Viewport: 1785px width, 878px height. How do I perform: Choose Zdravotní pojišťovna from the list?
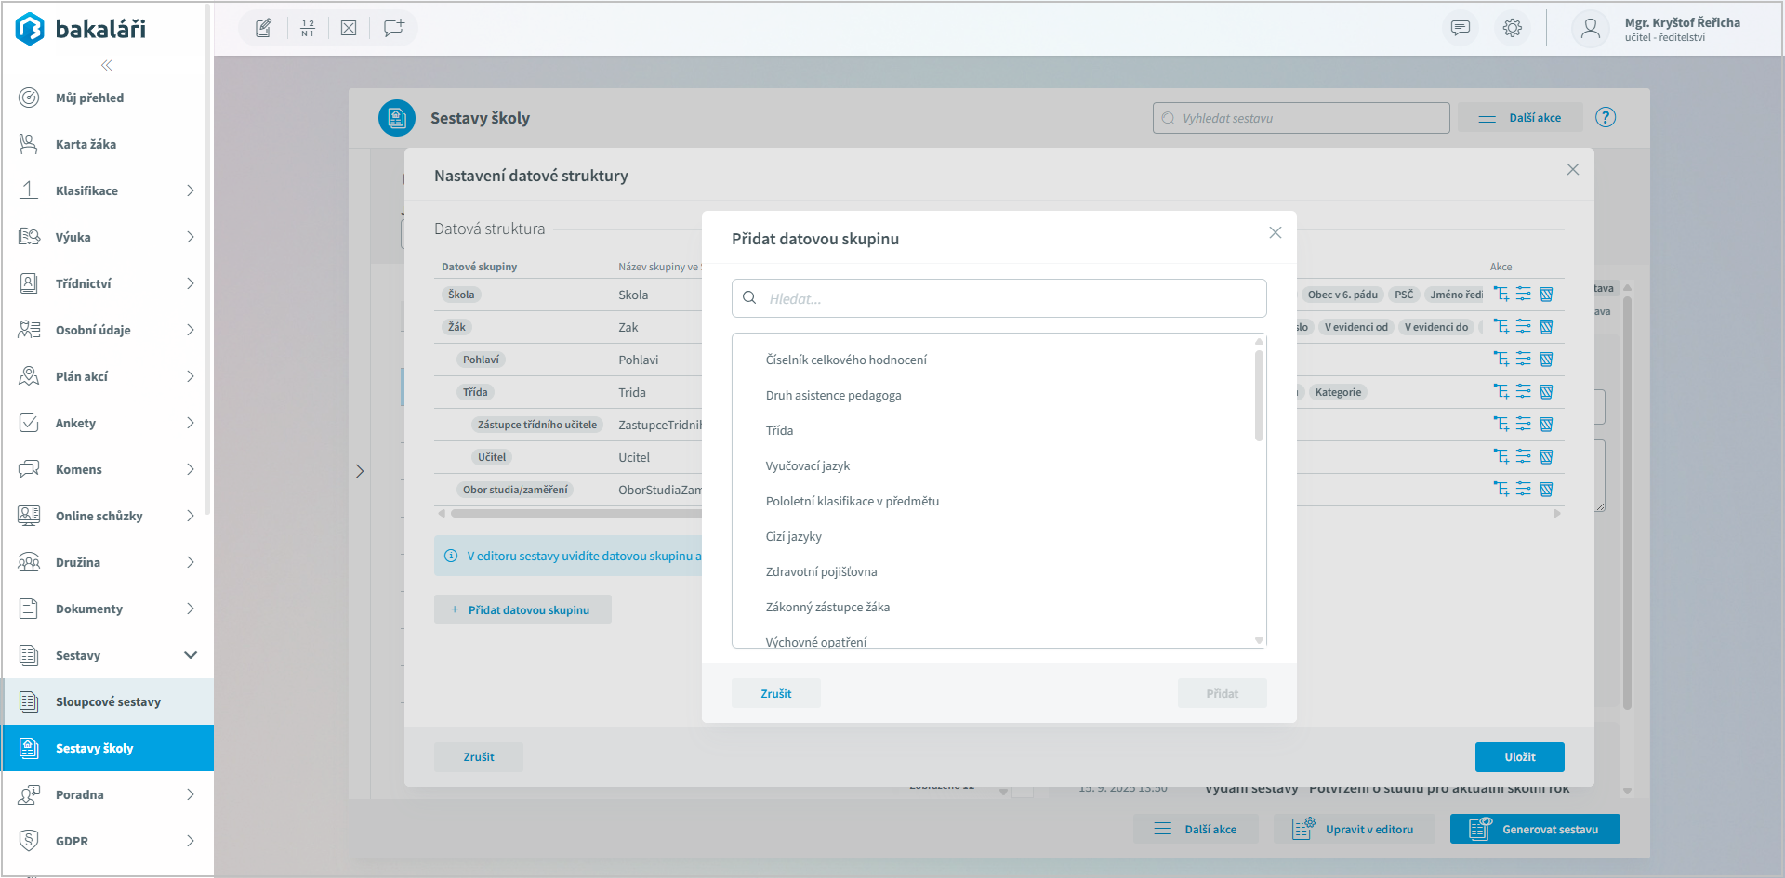coord(821,571)
